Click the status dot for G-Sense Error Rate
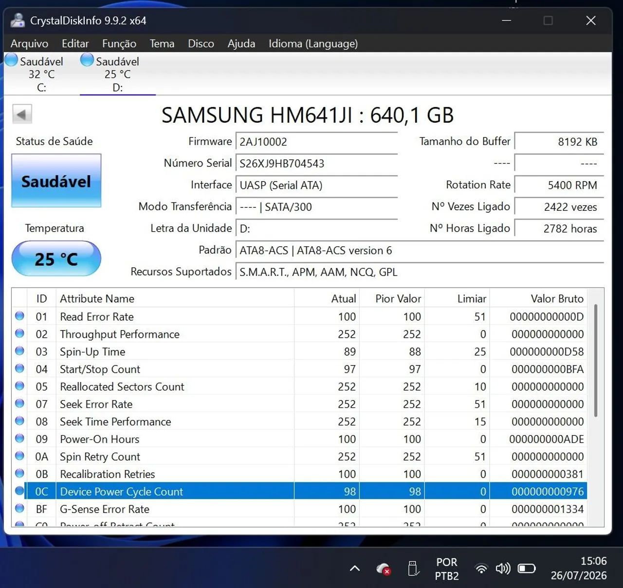Image resolution: width=623 pixels, height=588 pixels. tap(19, 509)
